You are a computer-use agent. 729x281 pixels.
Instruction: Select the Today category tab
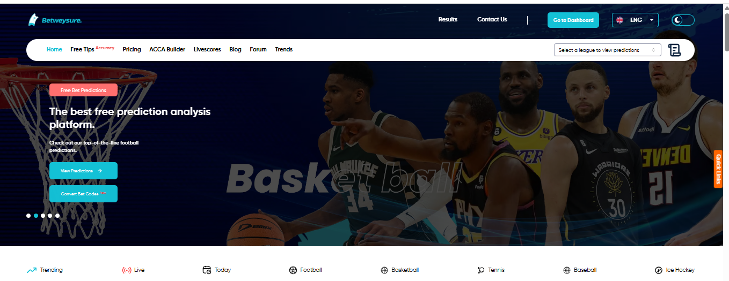(217, 270)
